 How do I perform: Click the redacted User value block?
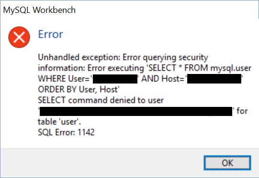[x=115, y=79]
